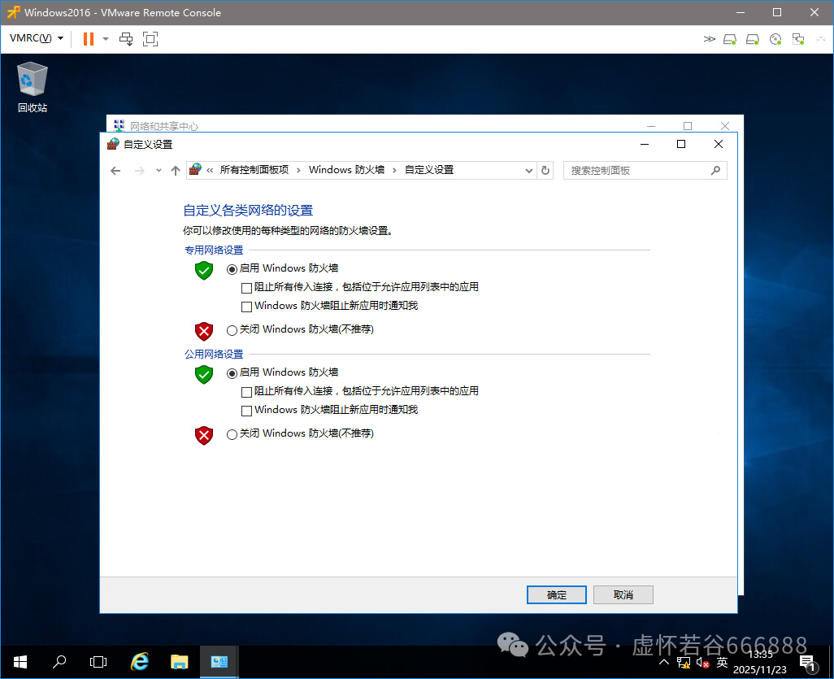Click the red shield under 公用网络设置
Image resolution: width=834 pixels, height=679 pixels.
[204, 435]
